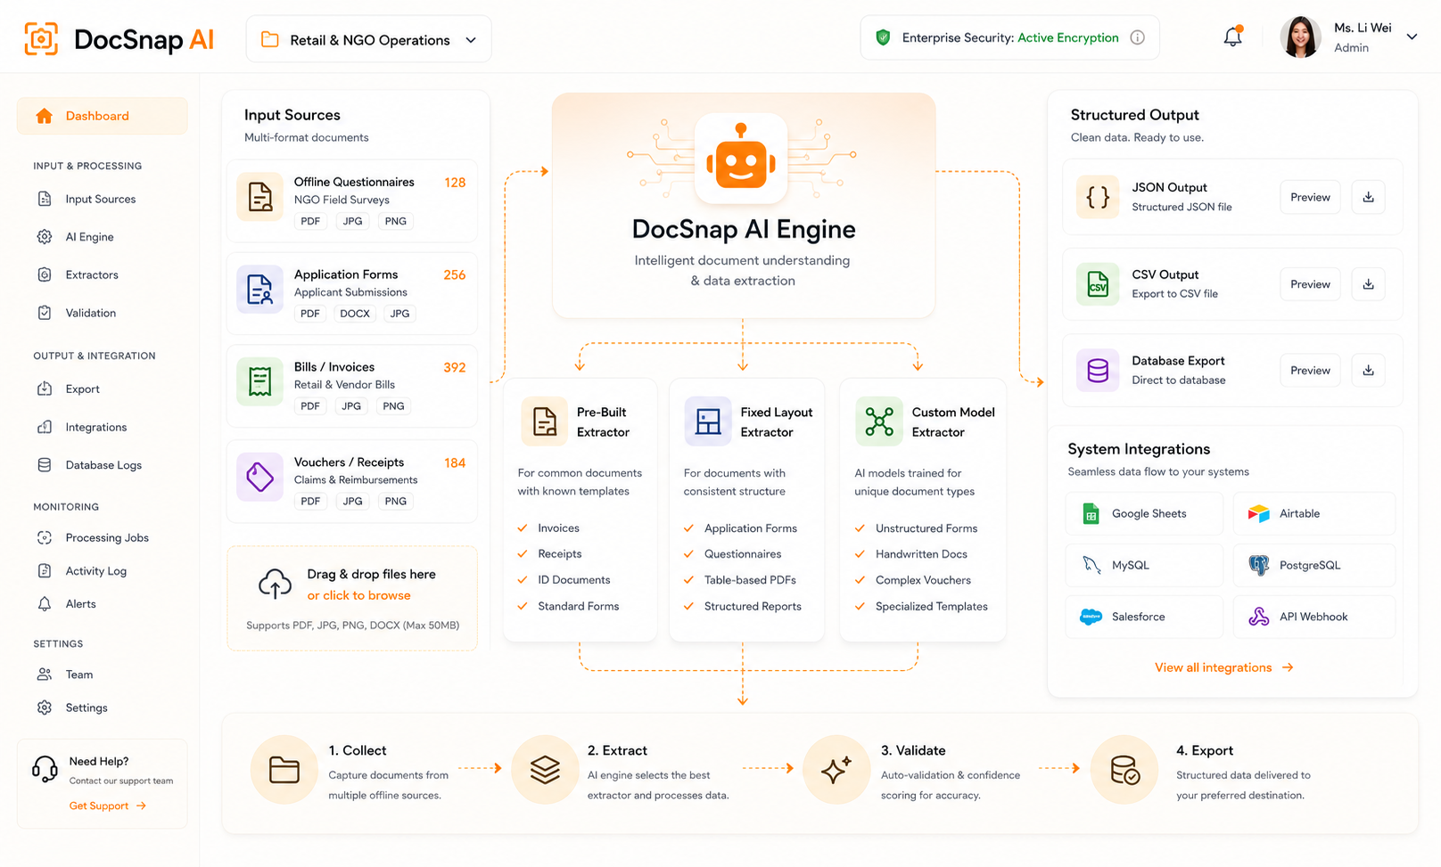Preview the Database Export

click(x=1310, y=371)
